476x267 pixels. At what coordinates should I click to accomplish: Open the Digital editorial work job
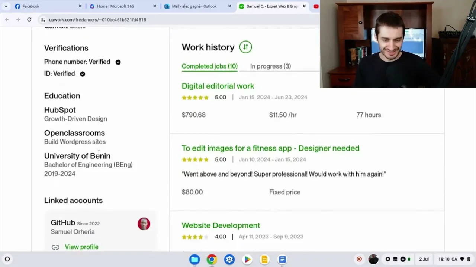218,86
